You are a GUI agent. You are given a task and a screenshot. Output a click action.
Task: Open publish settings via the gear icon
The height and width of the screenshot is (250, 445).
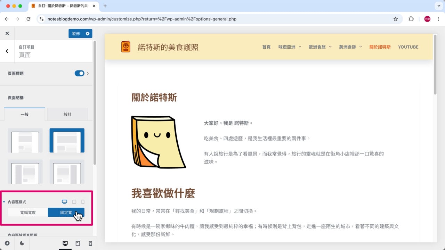tap(88, 34)
